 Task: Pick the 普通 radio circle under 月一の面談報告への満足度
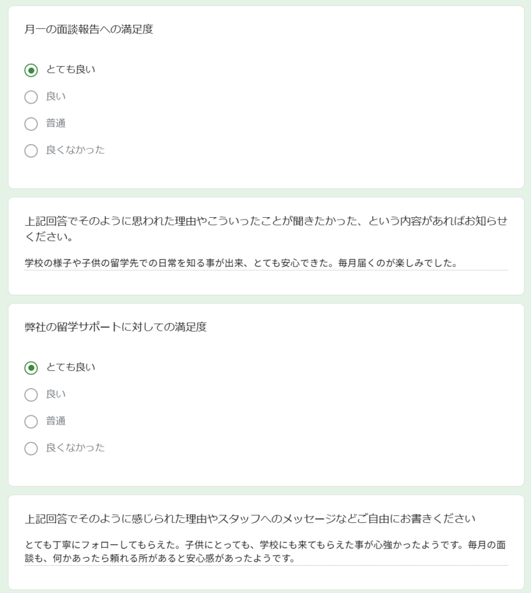[31, 124]
